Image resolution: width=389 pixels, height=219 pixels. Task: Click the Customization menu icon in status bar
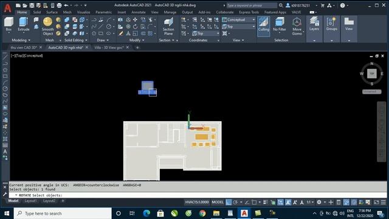384,202
